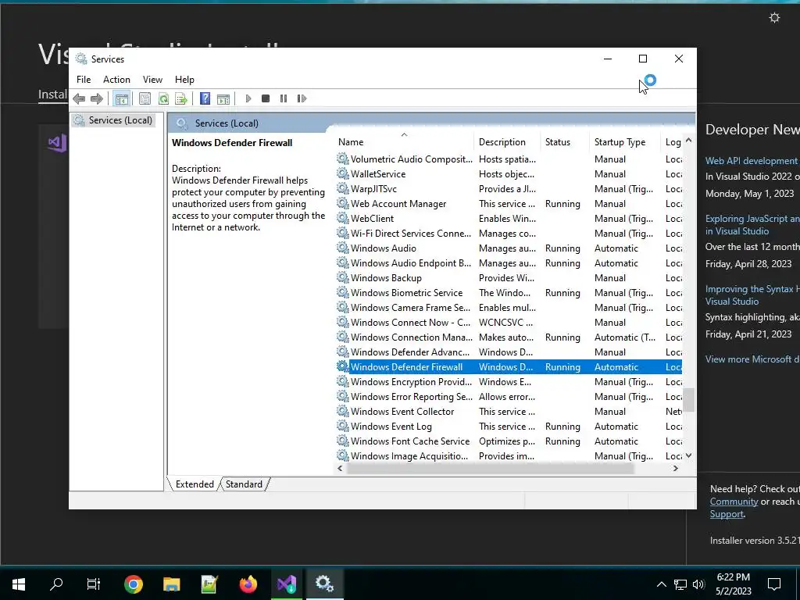Toggle the theme sun icon in Visual Studio Installer
800x600 pixels.
774,18
